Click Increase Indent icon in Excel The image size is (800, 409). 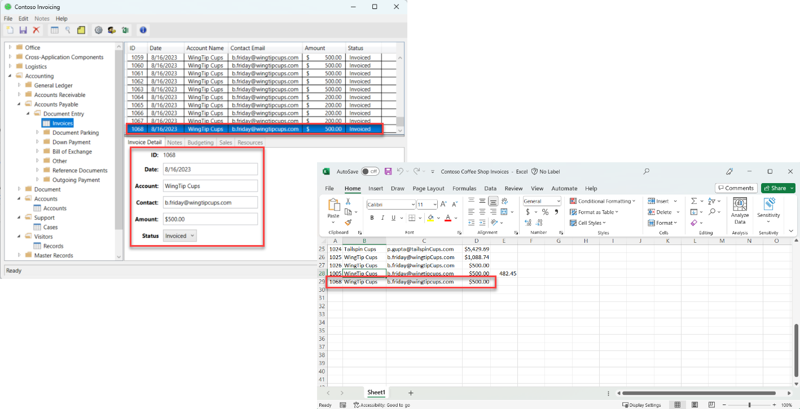tap(482, 223)
